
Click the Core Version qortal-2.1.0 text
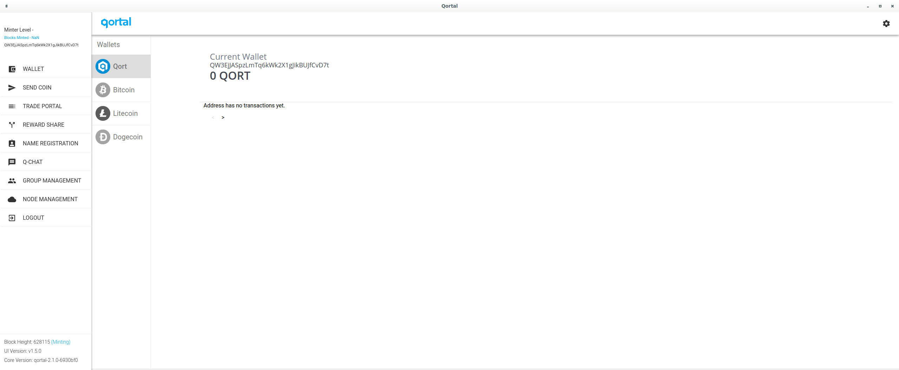coord(41,360)
